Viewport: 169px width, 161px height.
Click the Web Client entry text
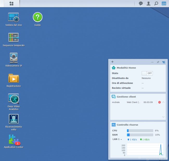pos(133,102)
